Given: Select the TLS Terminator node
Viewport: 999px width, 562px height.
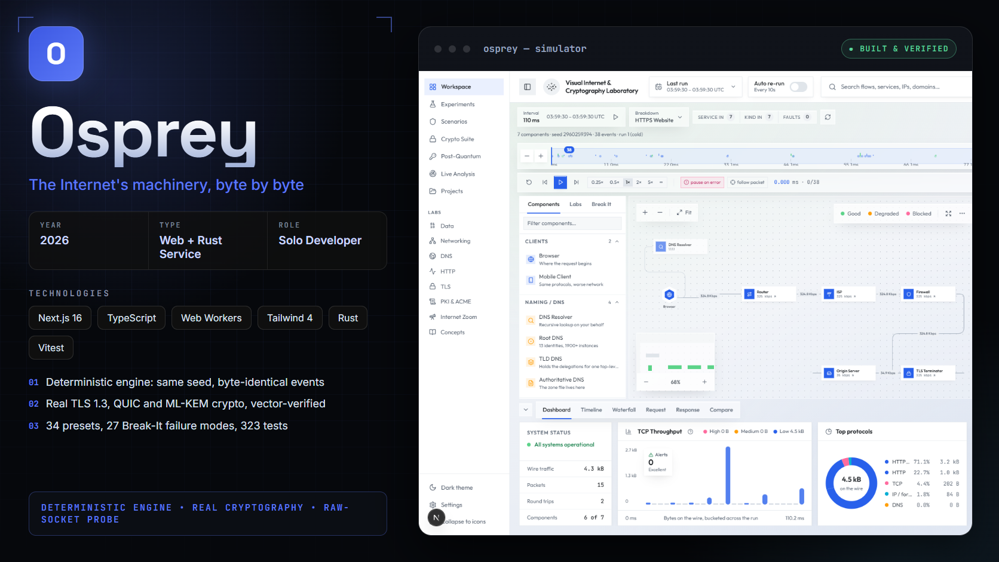Looking at the screenshot, I should (928, 373).
